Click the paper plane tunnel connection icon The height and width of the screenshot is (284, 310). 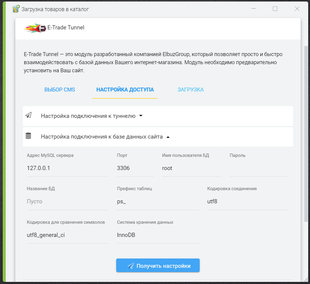pyautogui.click(x=29, y=115)
